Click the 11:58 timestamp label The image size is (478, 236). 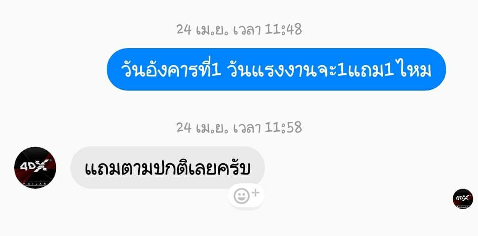[x=284, y=127]
